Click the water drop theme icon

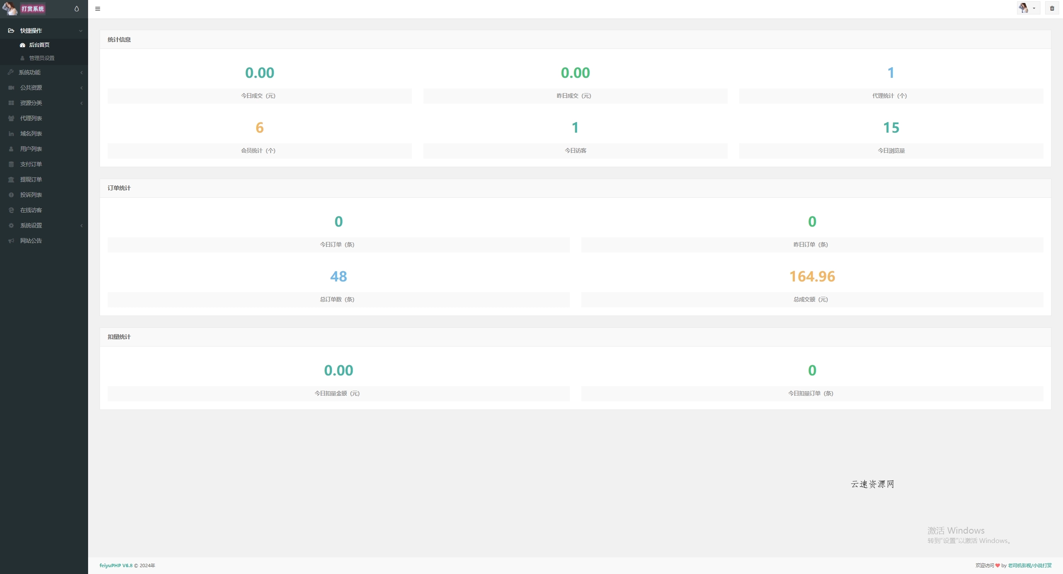click(x=77, y=9)
